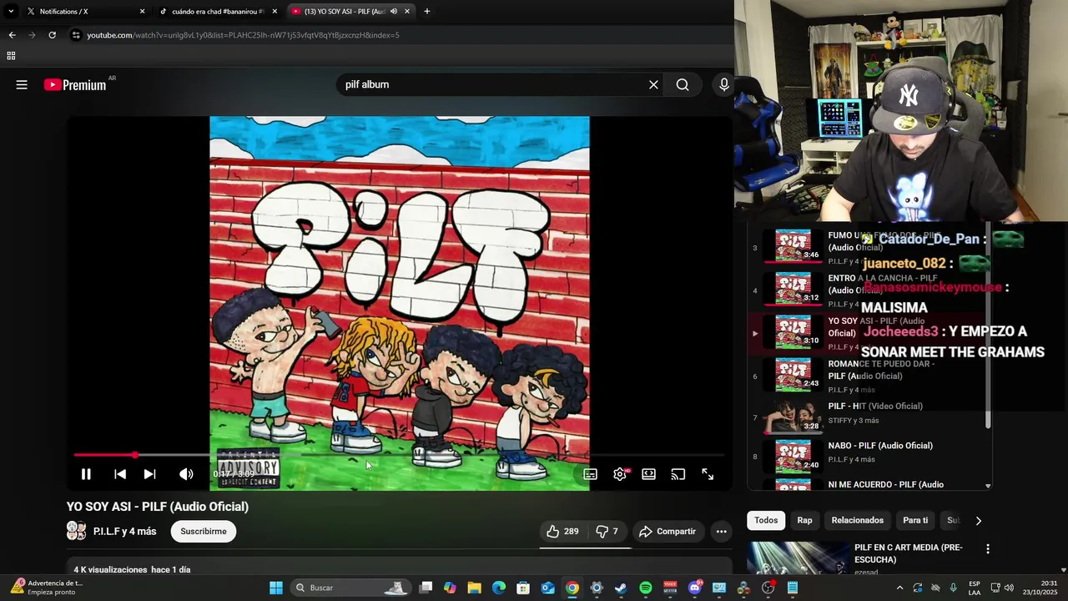The image size is (1068, 601).
Task: Like the video (289 likes)
Action: [x=562, y=531]
